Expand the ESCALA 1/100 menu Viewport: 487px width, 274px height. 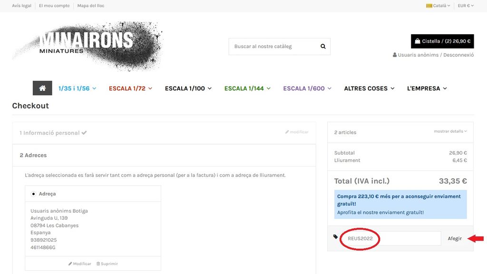(188, 88)
